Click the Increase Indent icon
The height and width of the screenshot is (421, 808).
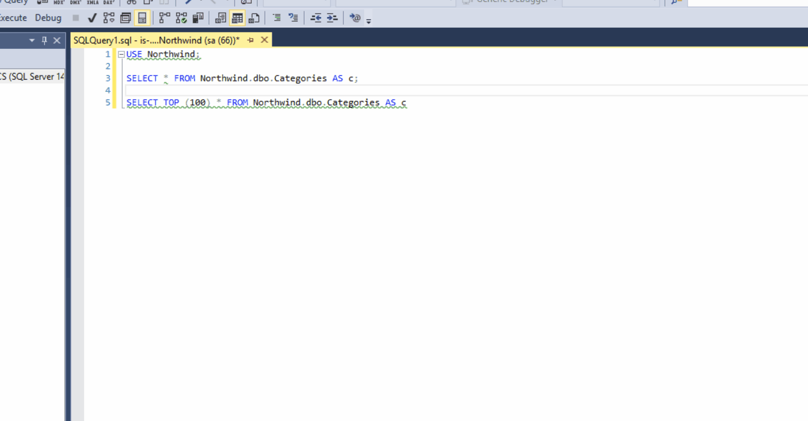click(x=332, y=18)
